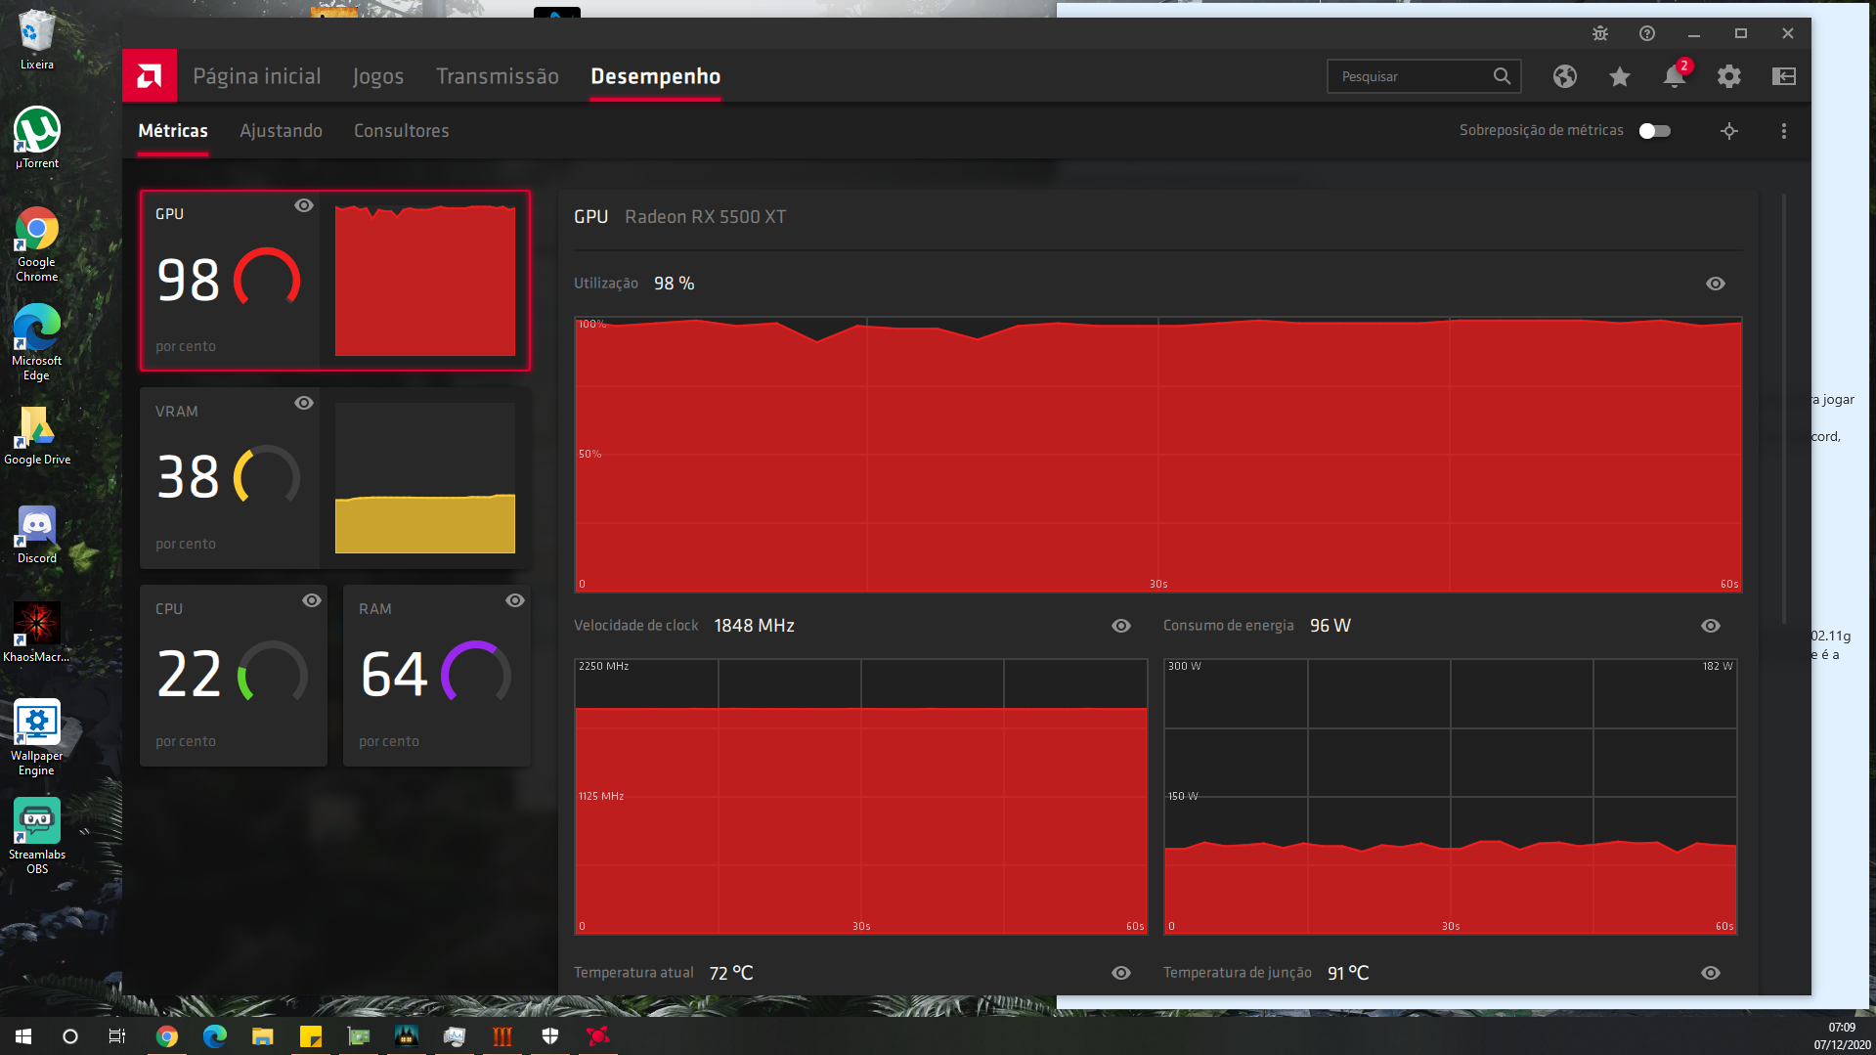Open Google Drive desktop shortcut
This screenshot has width=1876, height=1055.
pyautogui.click(x=37, y=436)
